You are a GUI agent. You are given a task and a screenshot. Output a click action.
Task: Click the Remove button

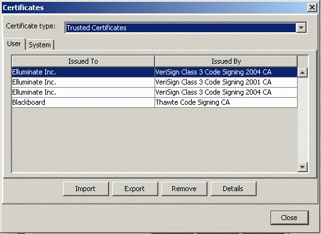[184, 189]
